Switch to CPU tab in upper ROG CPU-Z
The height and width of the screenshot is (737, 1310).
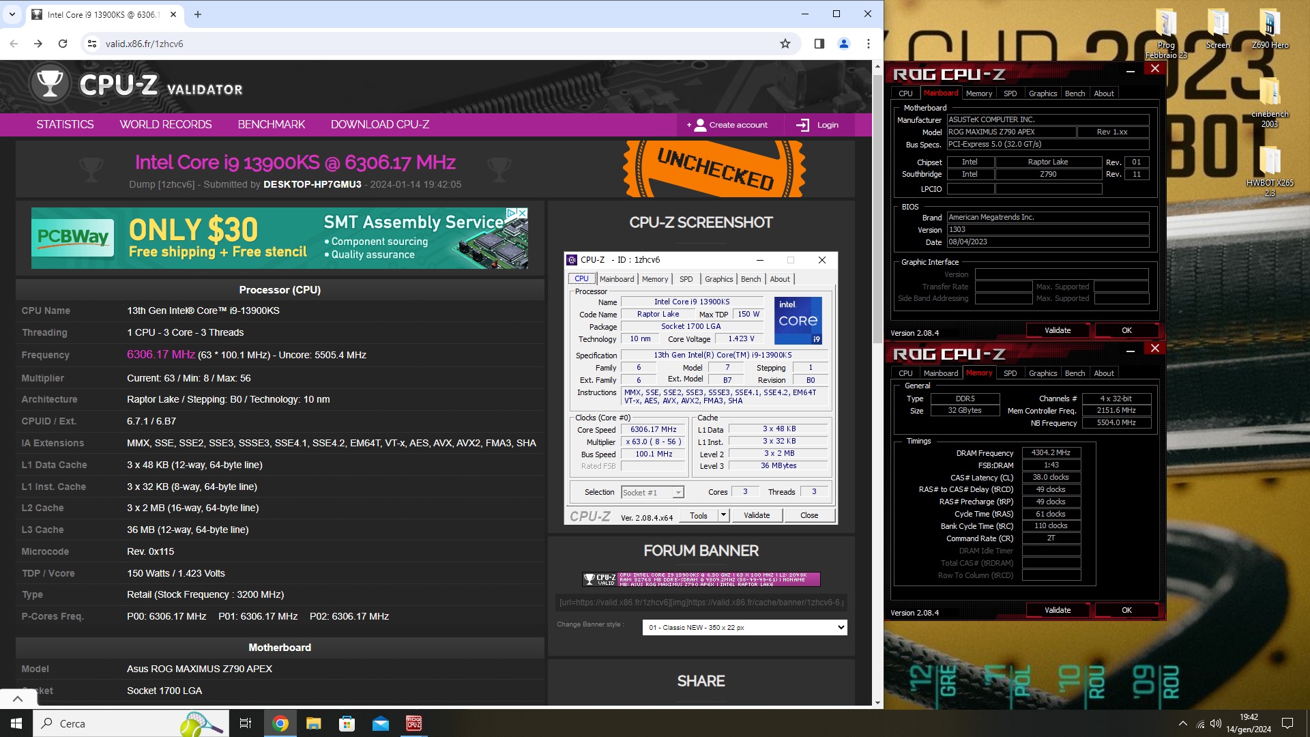[x=905, y=93]
